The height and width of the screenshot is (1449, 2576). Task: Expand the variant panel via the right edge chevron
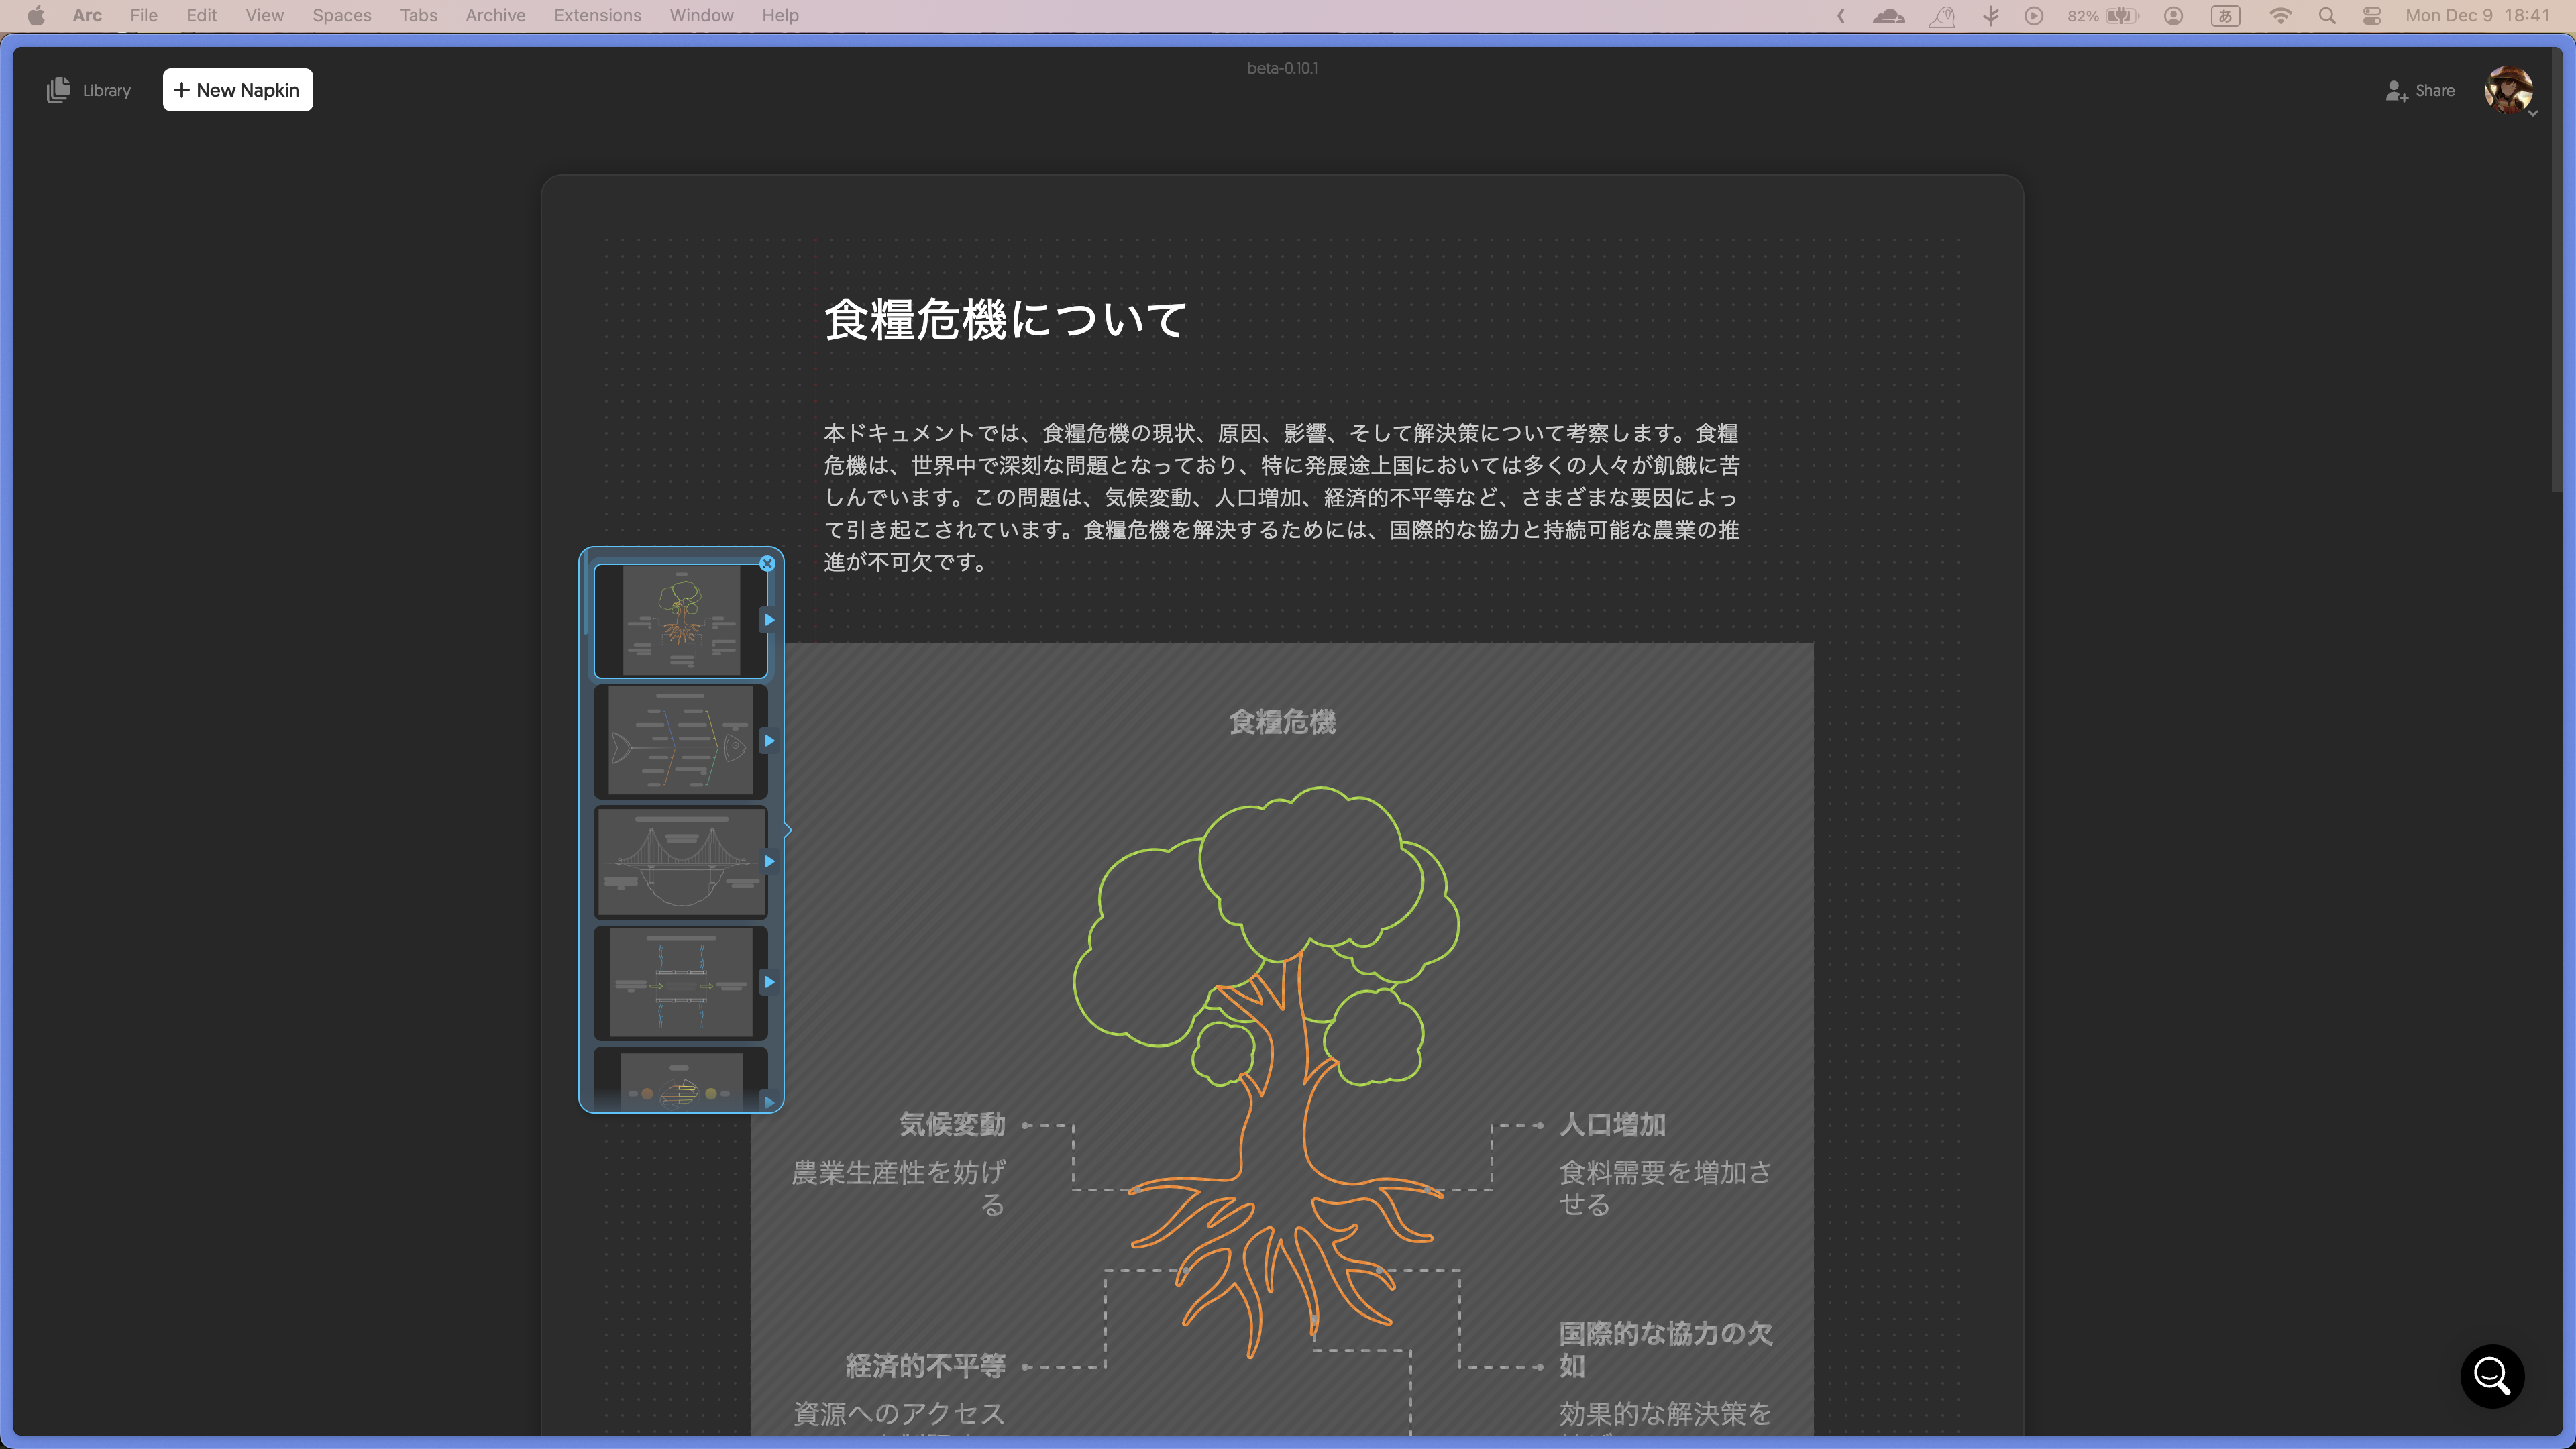pyautogui.click(x=787, y=831)
